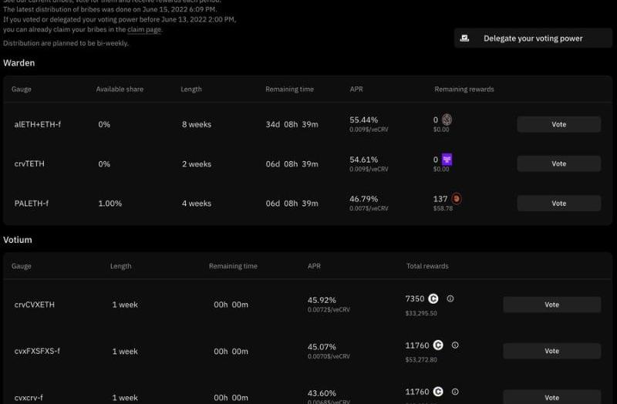Click the CVX token icon for crvCVXETH

click(x=433, y=298)
